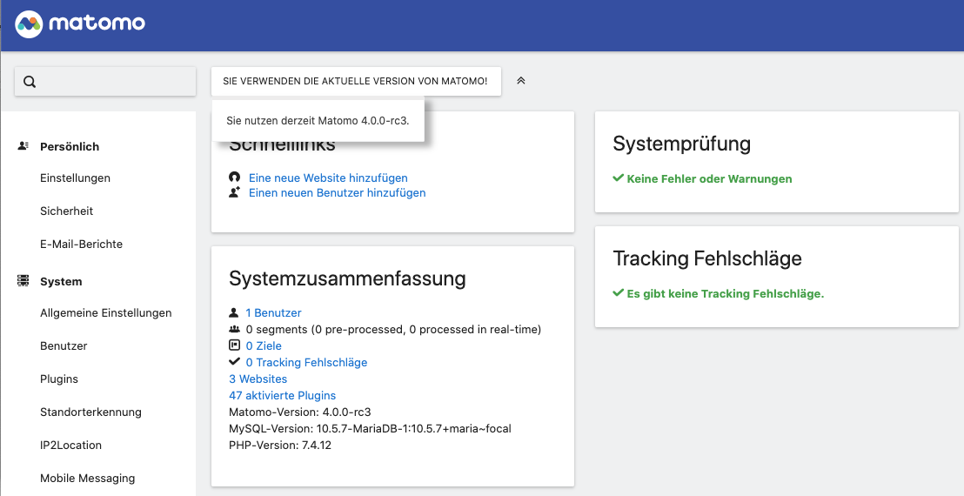
Task: Click the Tracking Fehlschläge widget heading
Action: (x=707, y=258)
